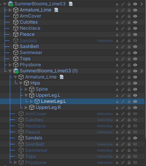
Task: Toggle visibility of the active Culottes row
Action: 135,22
